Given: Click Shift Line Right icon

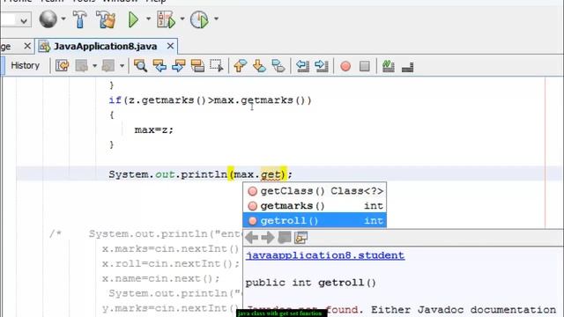Looking at the screenshot, I should tap(321, 66).
